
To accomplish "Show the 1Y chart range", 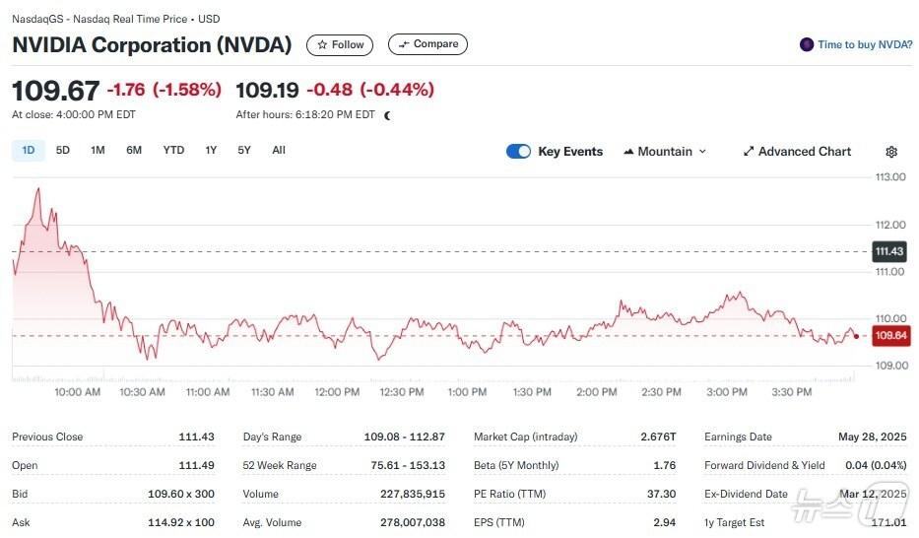I will 211,151.
